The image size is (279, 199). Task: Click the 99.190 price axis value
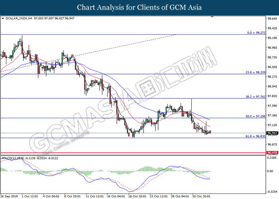point(272,38)
